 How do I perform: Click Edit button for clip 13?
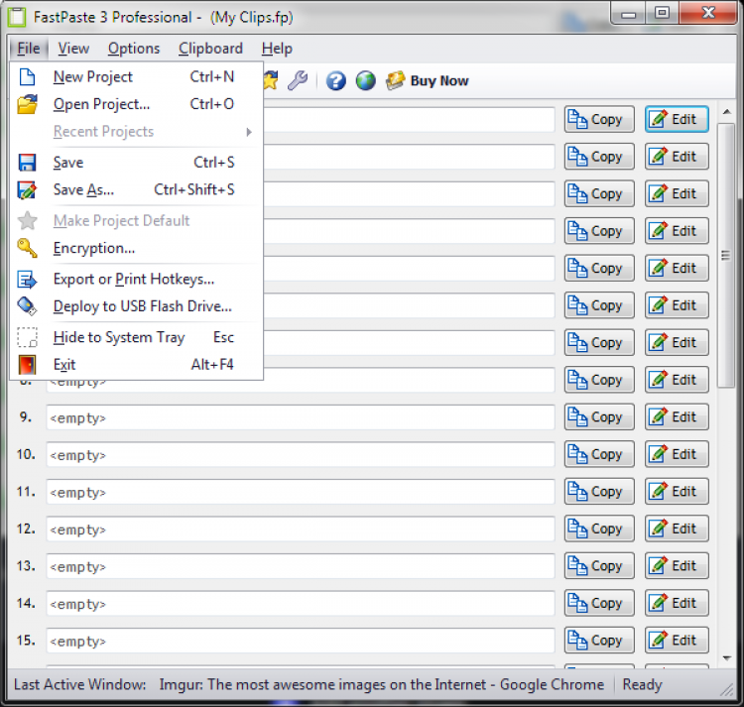[677, 565]
